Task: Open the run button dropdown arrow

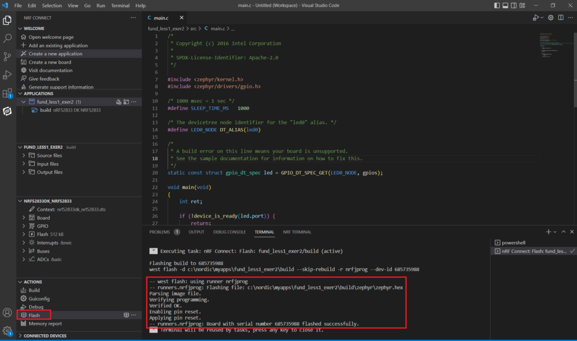Action: click(x=542, y=17)
